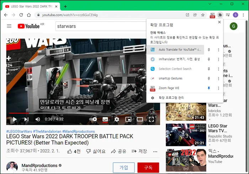Open more options for Zoom Page WE
The height and width of the screenshot is (174, 249).
coord(218,88)
